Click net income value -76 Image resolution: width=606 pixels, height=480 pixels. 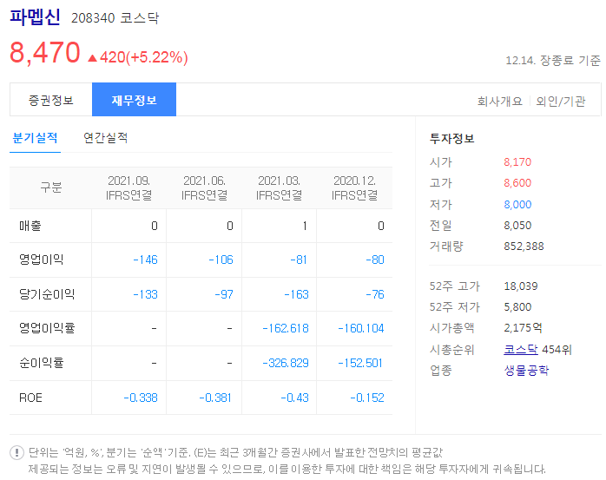tap(375, 294)
